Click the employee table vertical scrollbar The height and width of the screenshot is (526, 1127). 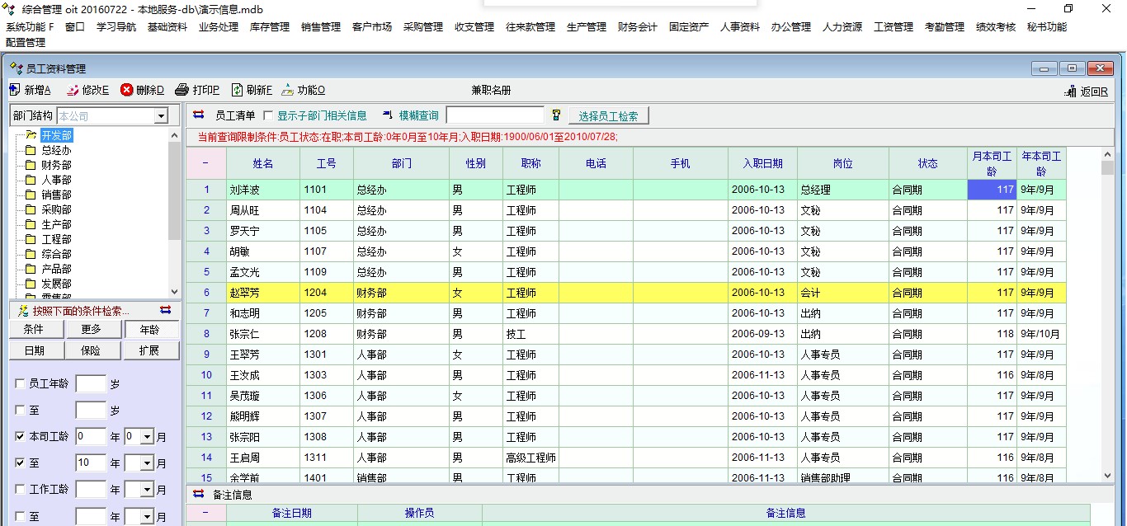point(1107,313)
